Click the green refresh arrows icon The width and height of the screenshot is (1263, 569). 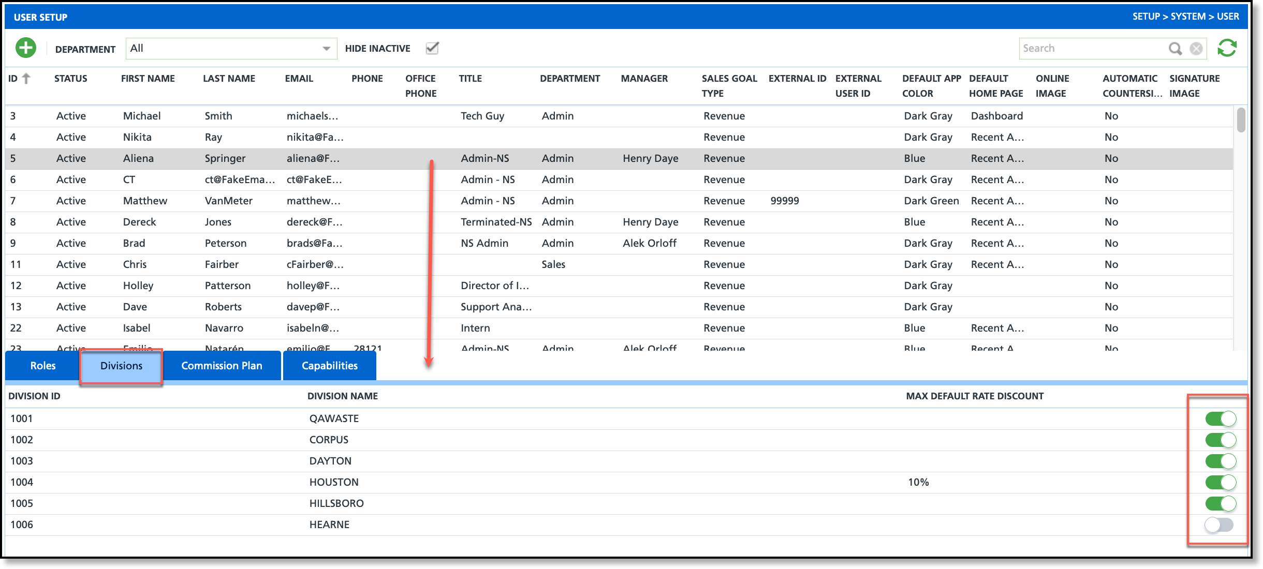click(1227, 48)
